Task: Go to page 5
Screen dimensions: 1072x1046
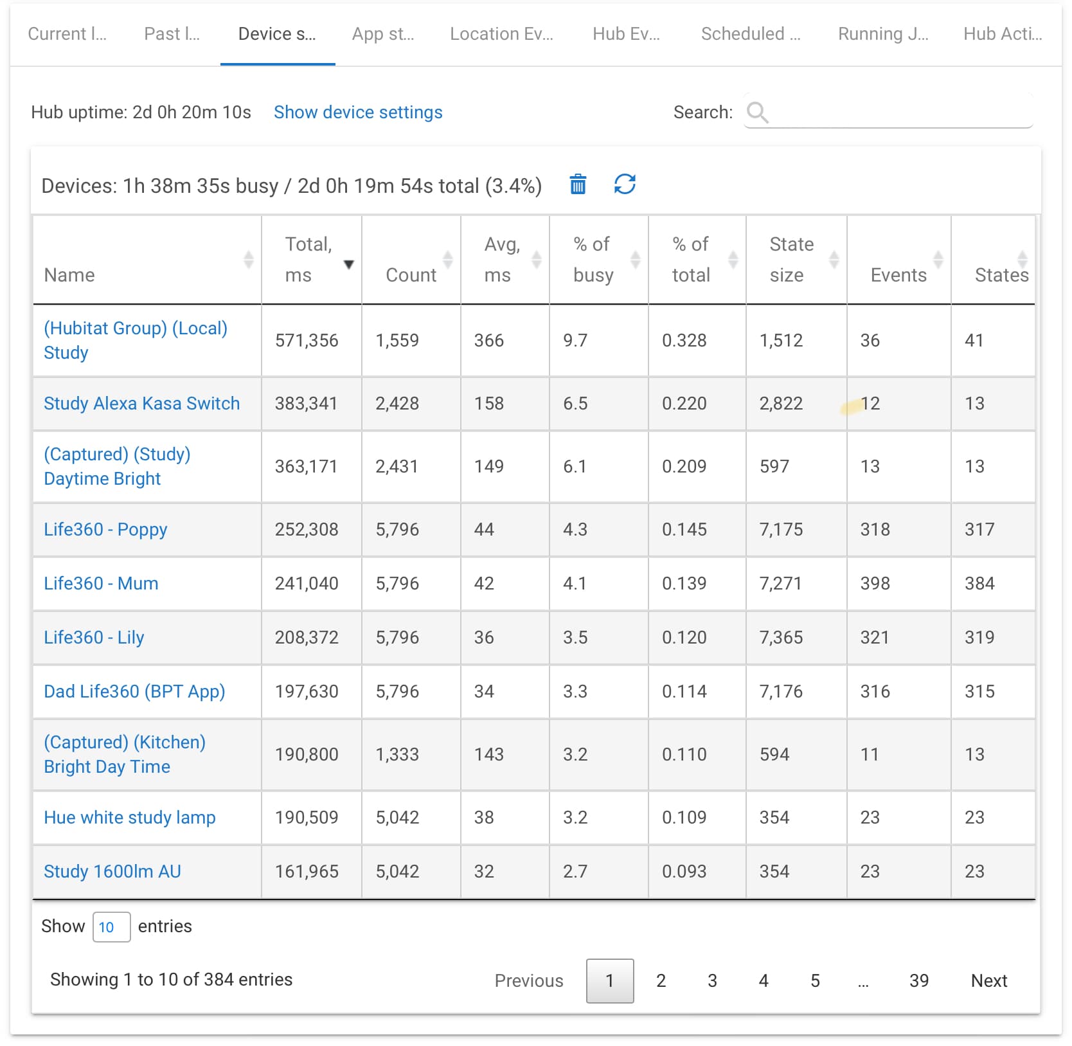Action: point(815,981)
